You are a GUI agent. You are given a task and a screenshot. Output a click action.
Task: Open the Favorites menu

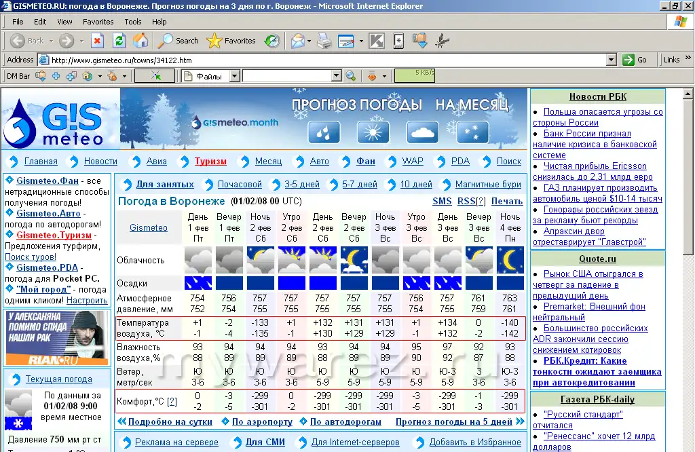coord(98,22)
